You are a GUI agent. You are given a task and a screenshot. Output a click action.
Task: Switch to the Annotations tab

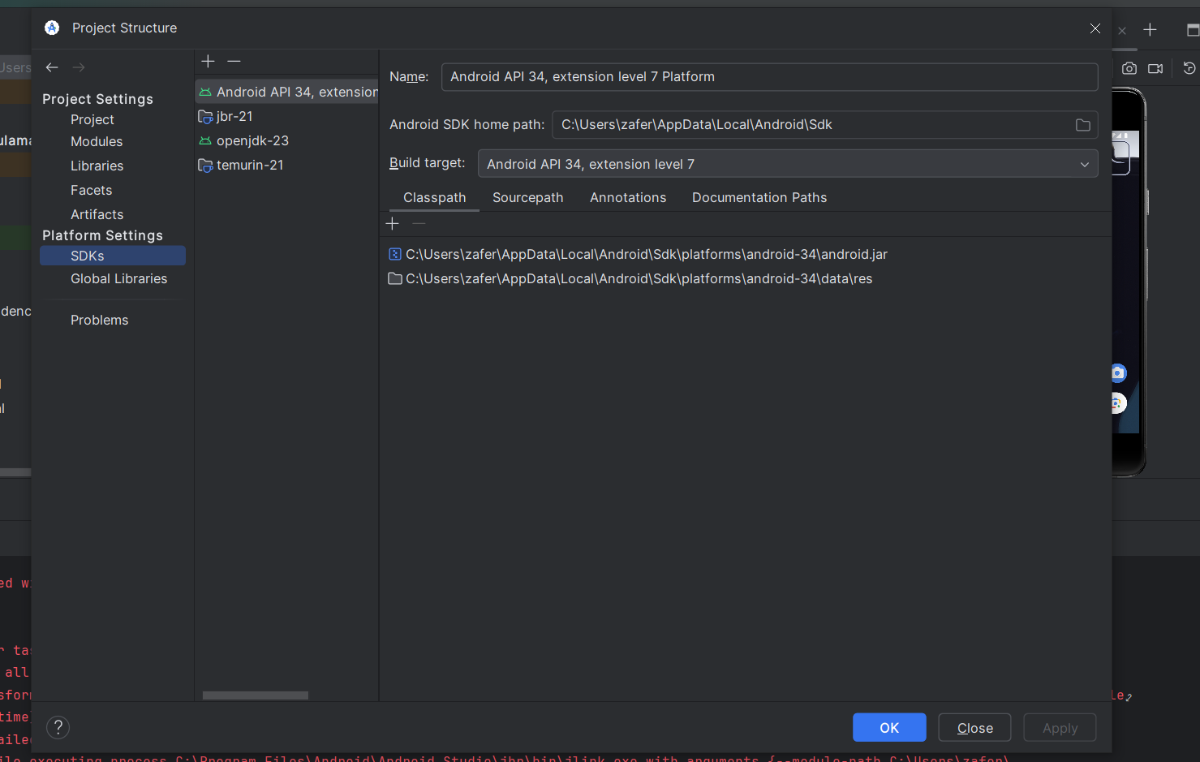[x=628, y=197]
